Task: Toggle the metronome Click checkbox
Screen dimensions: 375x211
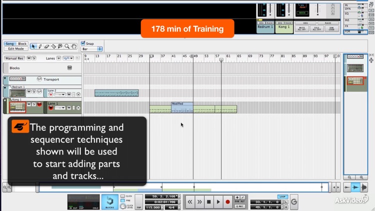Action: pyautogui.click(x=122, y=196)
